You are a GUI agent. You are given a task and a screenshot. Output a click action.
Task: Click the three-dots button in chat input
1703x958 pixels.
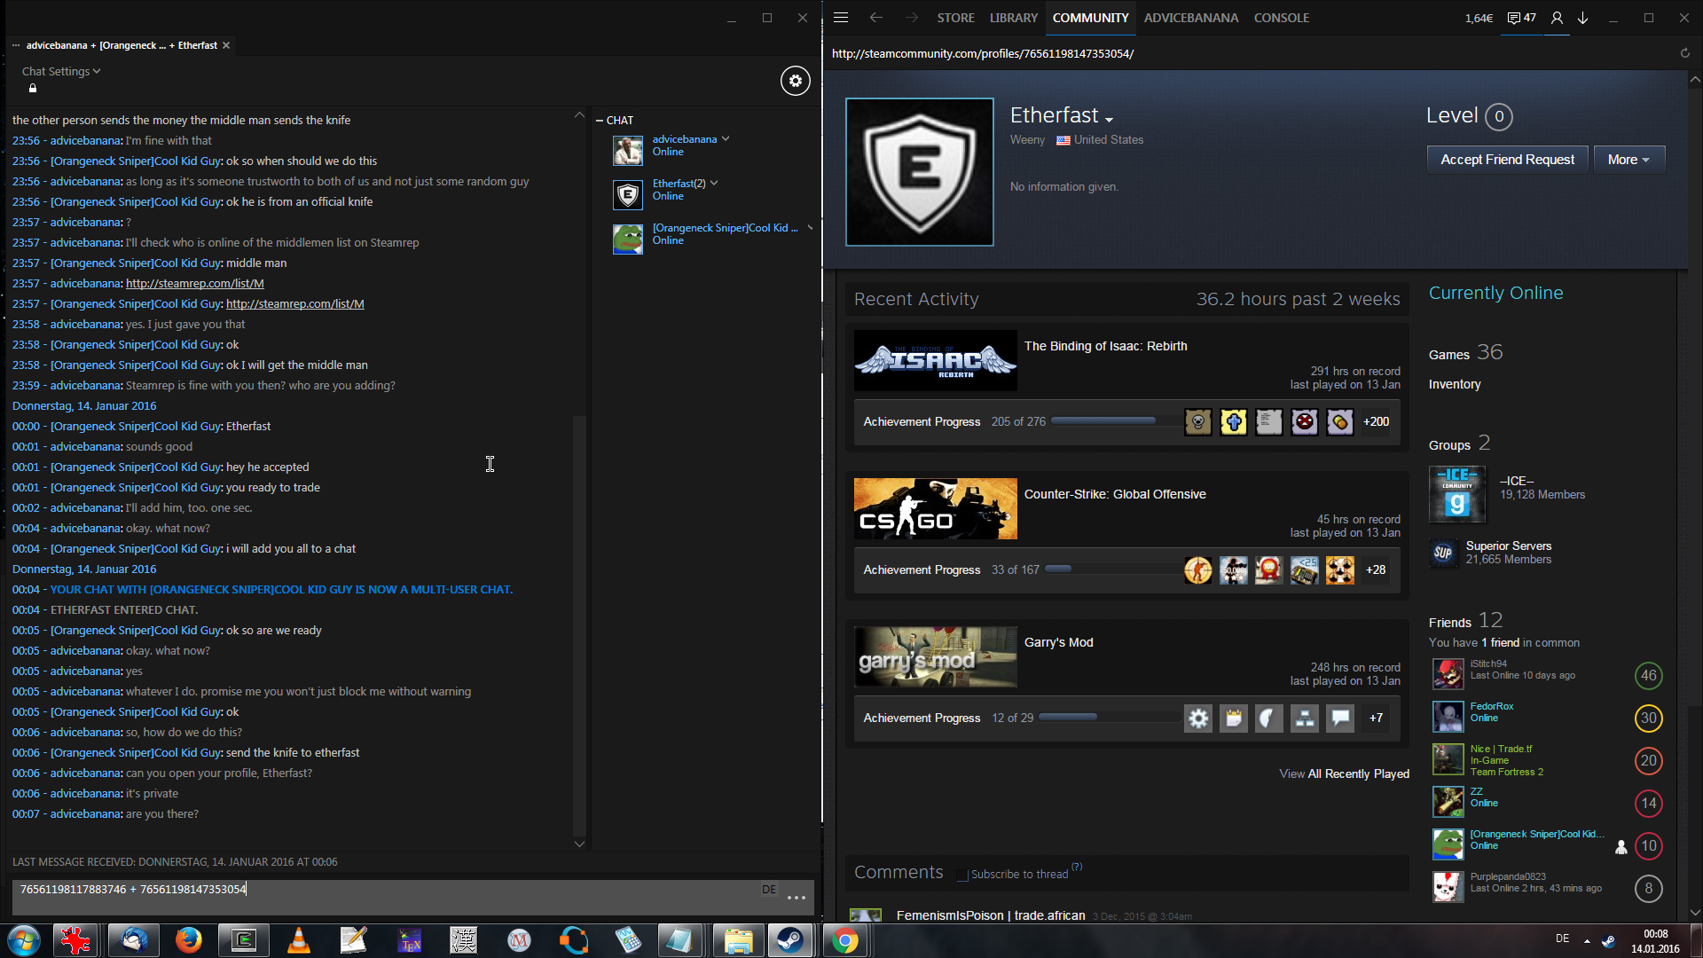point(796,898)
